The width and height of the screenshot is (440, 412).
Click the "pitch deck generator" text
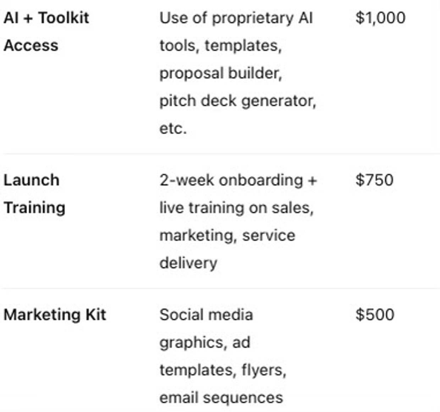click(x=237, y=101)
